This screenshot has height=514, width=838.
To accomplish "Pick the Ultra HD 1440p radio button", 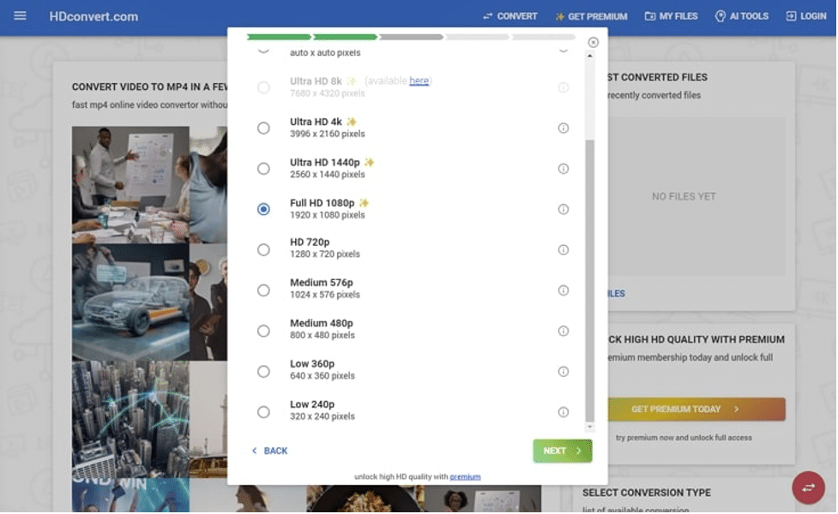I will click(263, 169).
